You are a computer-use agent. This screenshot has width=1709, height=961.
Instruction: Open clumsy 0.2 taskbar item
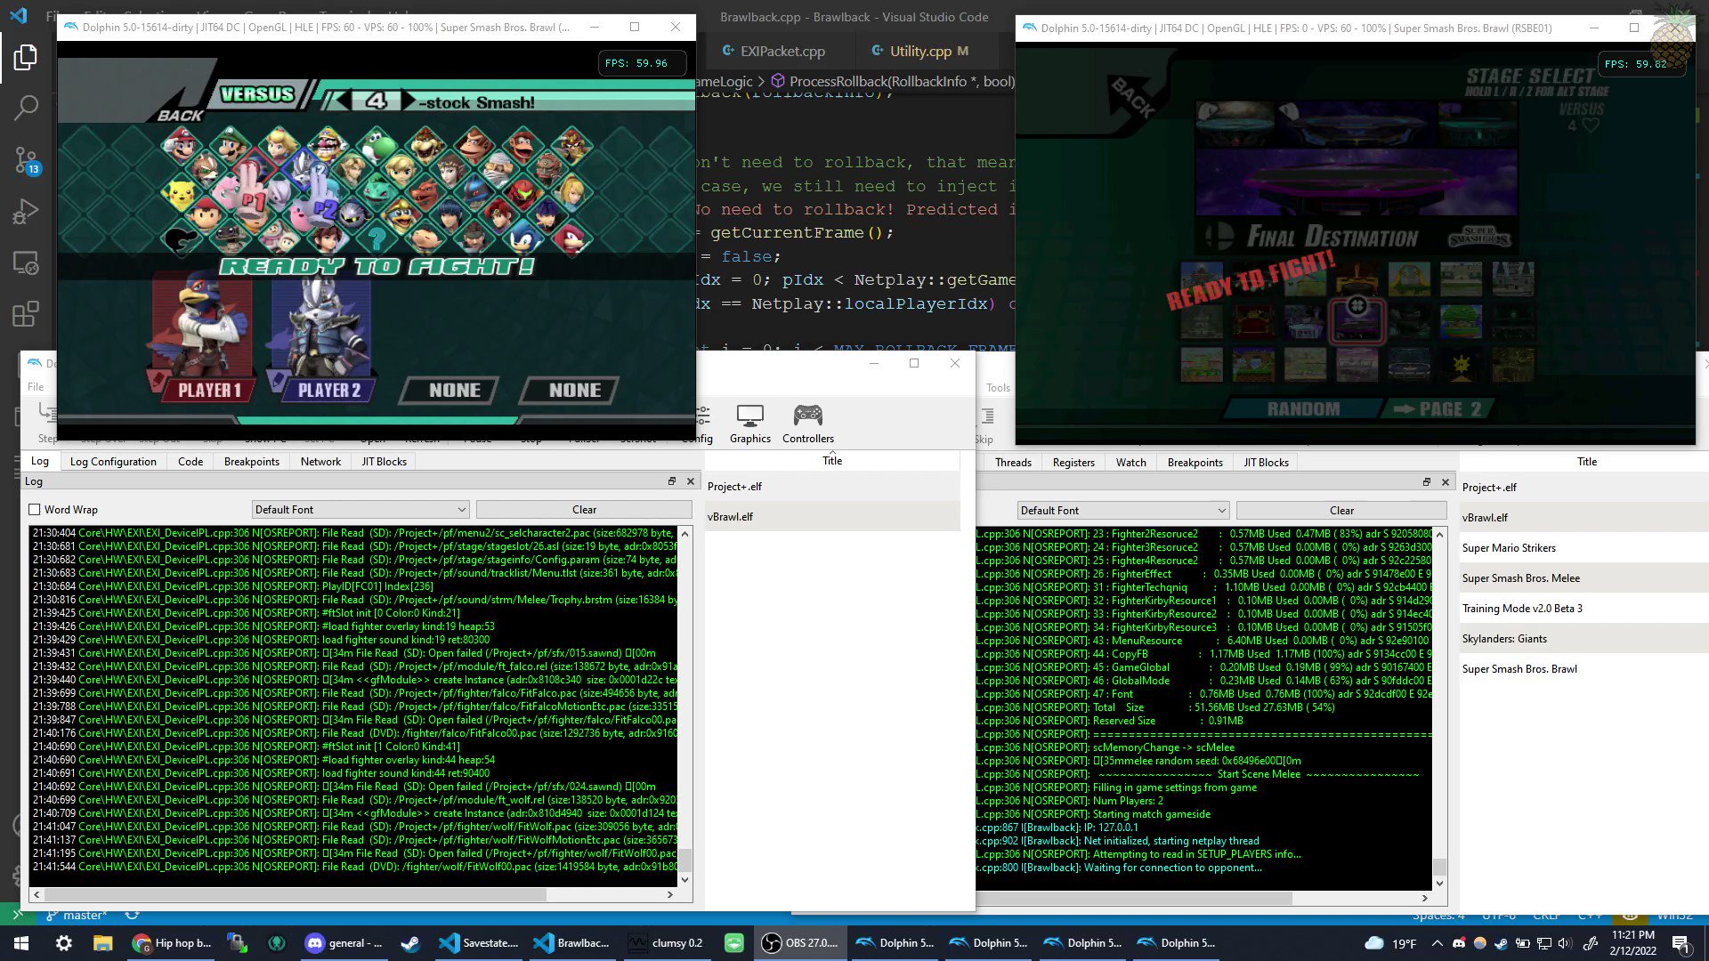(666, 943)
